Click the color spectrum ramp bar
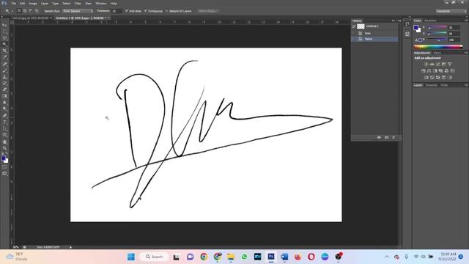469x264 pixels. tap(438, 46)
